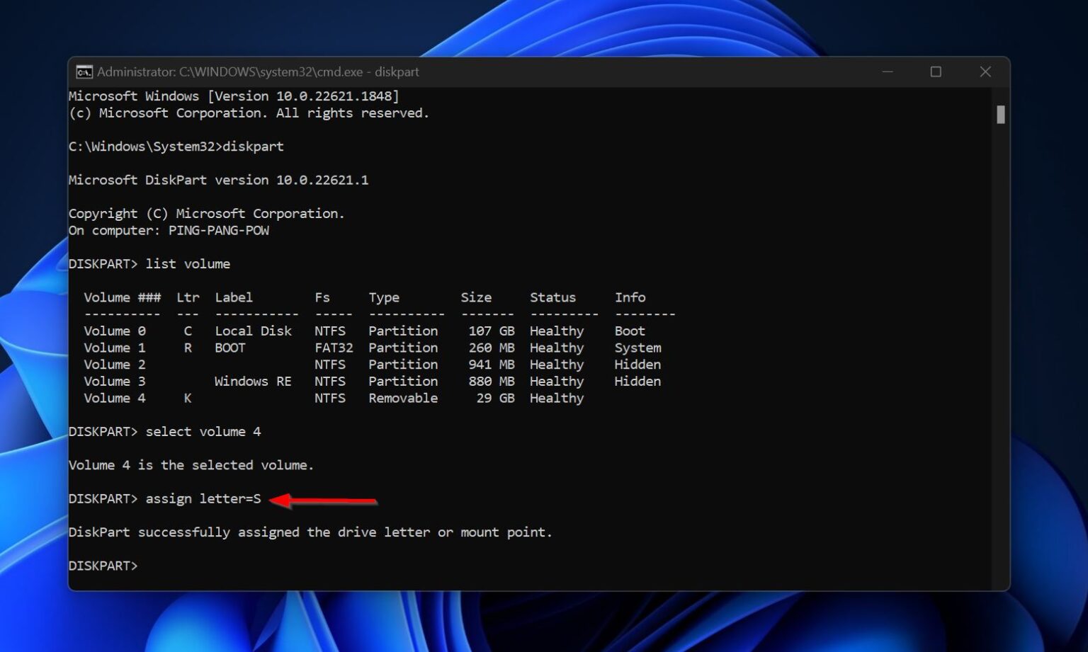Close the Administrator cmd.exe window
This screenshot has height=652, width=1088.
(x=985, y=72)
